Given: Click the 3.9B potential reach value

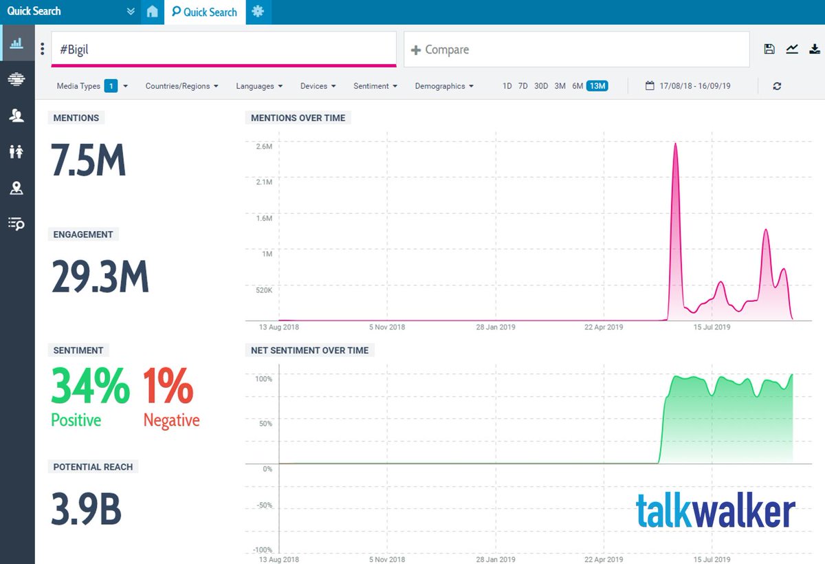Looking at the screenshot, I should pos(87,510).
